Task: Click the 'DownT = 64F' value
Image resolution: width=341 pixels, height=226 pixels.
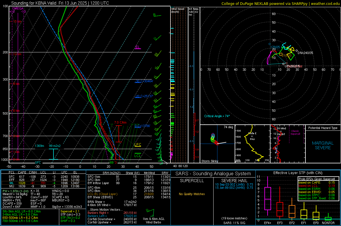Action: pos(12,207)
